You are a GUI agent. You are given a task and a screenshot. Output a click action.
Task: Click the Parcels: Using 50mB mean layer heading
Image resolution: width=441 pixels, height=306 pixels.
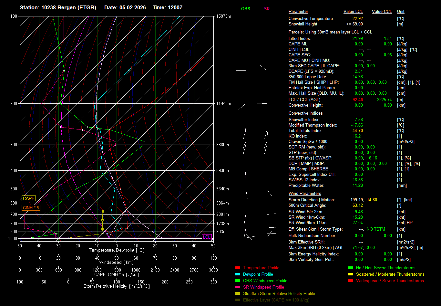330,32
